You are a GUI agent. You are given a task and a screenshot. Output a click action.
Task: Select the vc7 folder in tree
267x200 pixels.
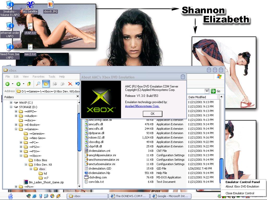pyautogui.click(x=44, y=178)
